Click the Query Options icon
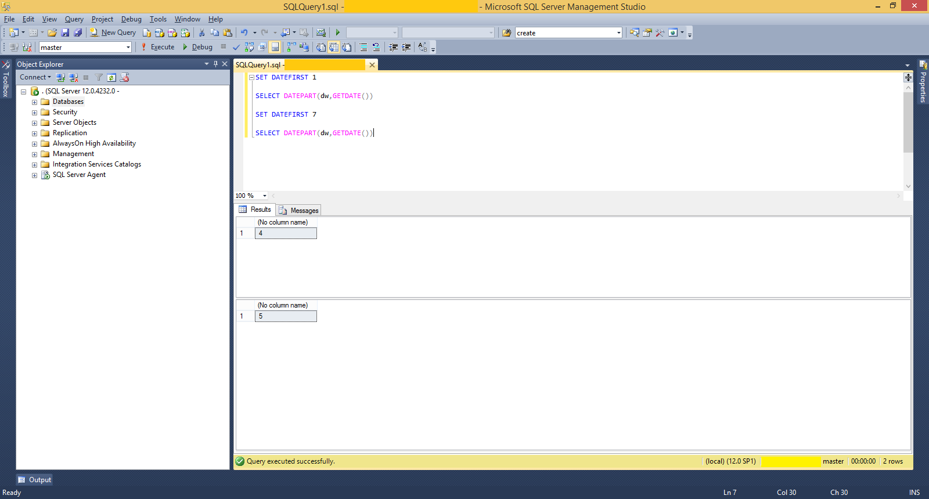Viewport: 929px width, 499px height. click(x=262, y=47)
